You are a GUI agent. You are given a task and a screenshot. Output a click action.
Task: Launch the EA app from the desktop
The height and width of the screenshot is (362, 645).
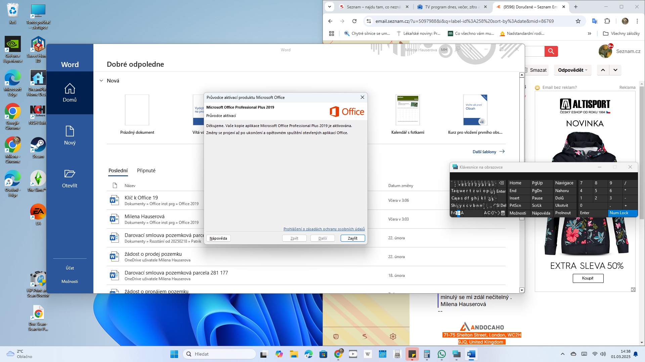pos(38,215)
